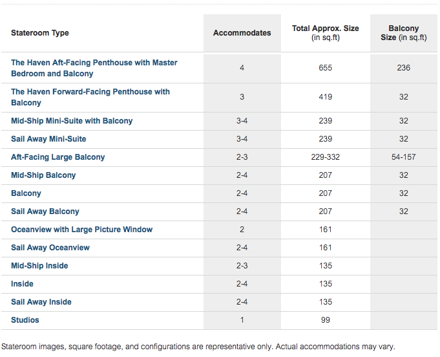Click the Total Approx. Size column header
Image resolution: width=440 pixels, height=357 pixels.
[x=326, y=33]
